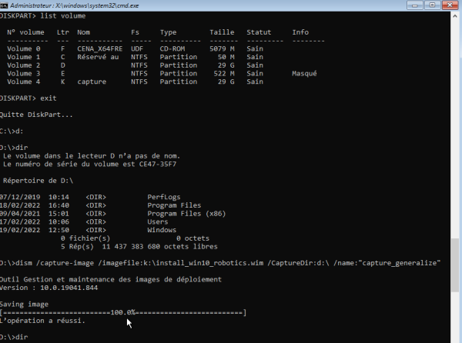462x343 pixels.
Task: Click the vertical scrollbar up arrow
Action: (x=454, y=16)
